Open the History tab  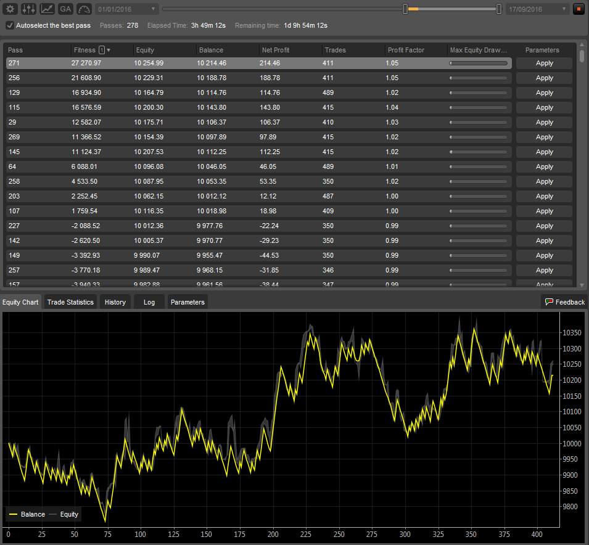pyautogui.click(x=115, y=302)
